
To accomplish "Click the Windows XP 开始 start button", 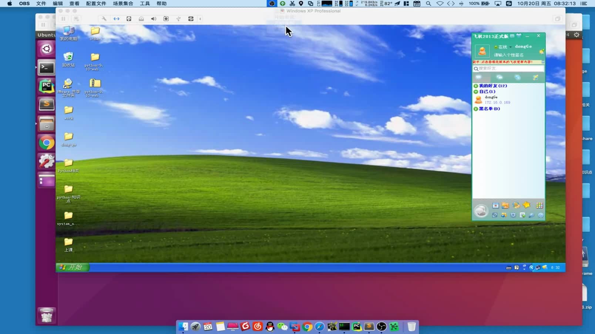I will (x=73, y=267).
